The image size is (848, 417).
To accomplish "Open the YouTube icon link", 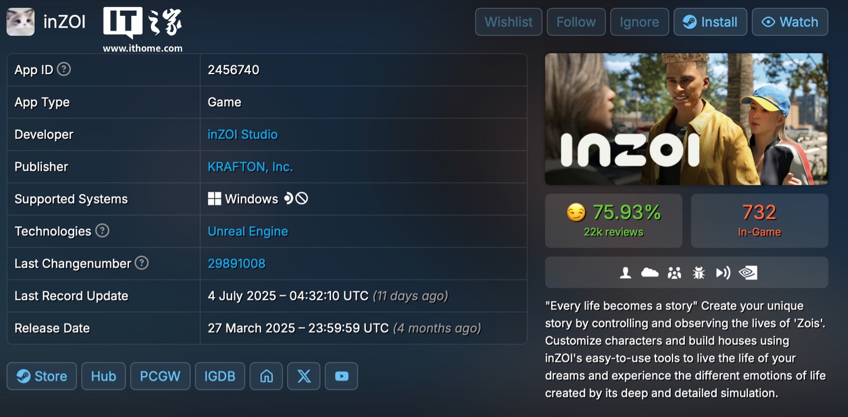I will click(342, 376).
